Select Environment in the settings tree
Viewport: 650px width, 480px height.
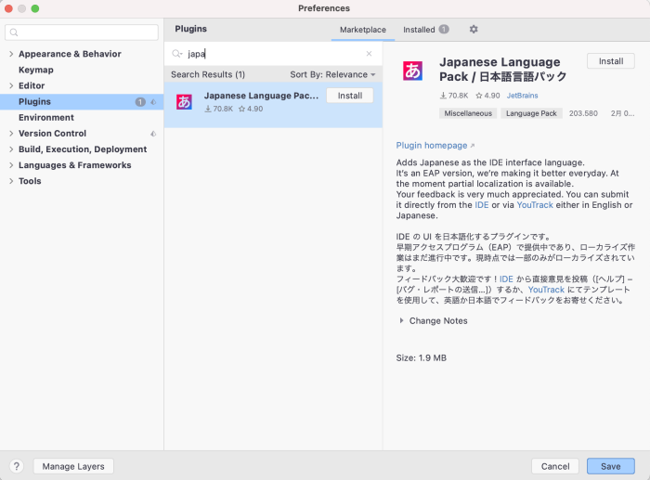coord(46,118)
